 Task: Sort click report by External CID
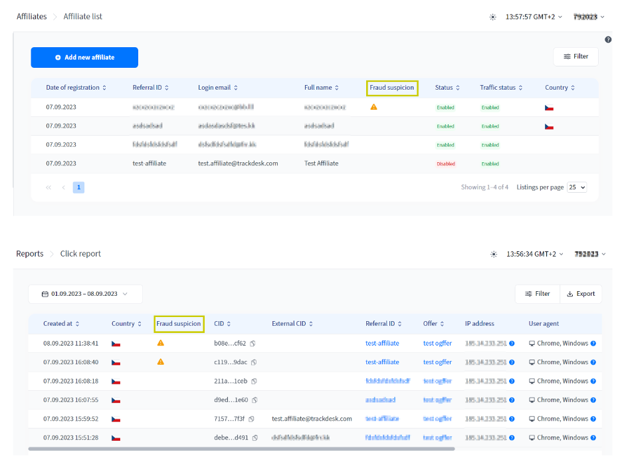pos(292,324)
